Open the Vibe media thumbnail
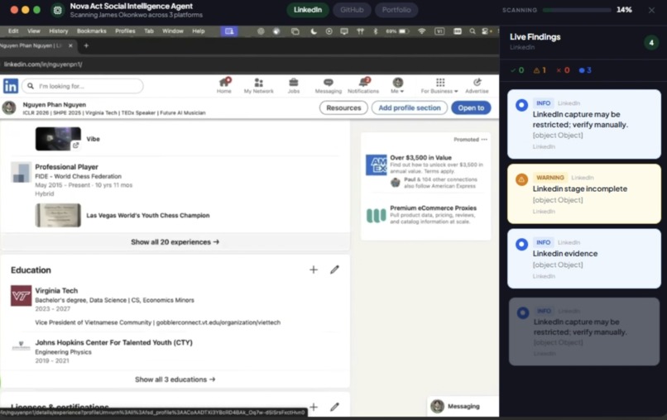The image size is (667, 420). click(x=58, y=139)
